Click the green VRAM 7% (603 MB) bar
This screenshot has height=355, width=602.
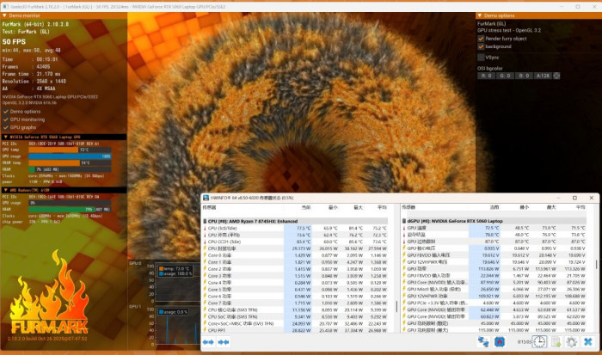coord(70,169)
